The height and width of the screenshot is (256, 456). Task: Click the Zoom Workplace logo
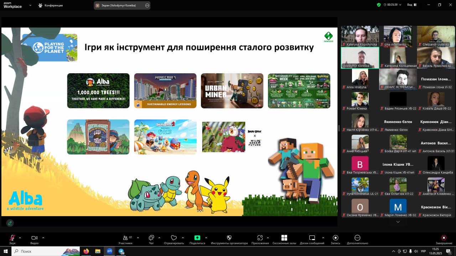pos(12,5)
